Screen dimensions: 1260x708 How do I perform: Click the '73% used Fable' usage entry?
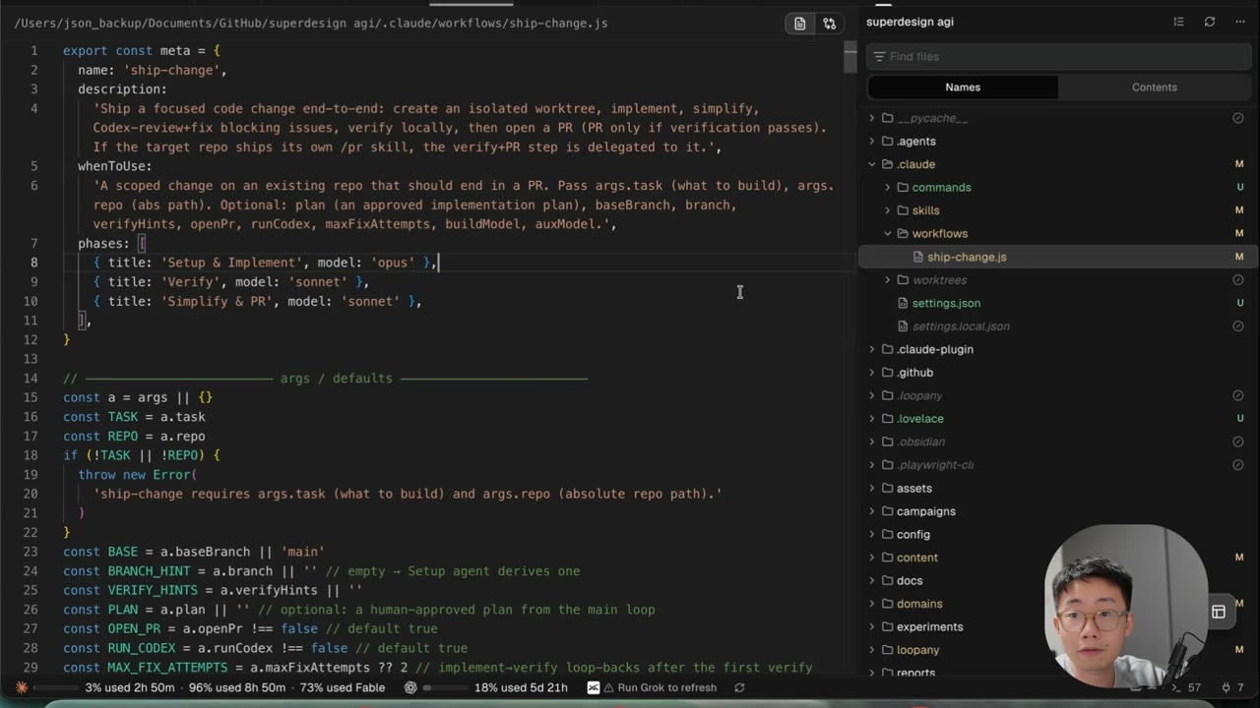[343, 688]
